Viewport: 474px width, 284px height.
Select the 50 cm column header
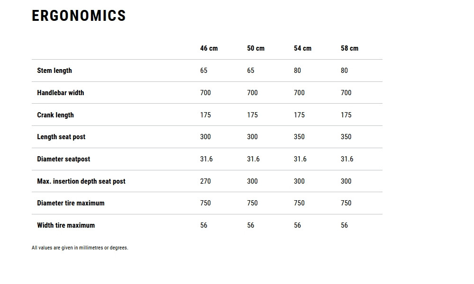coord(255,48)
